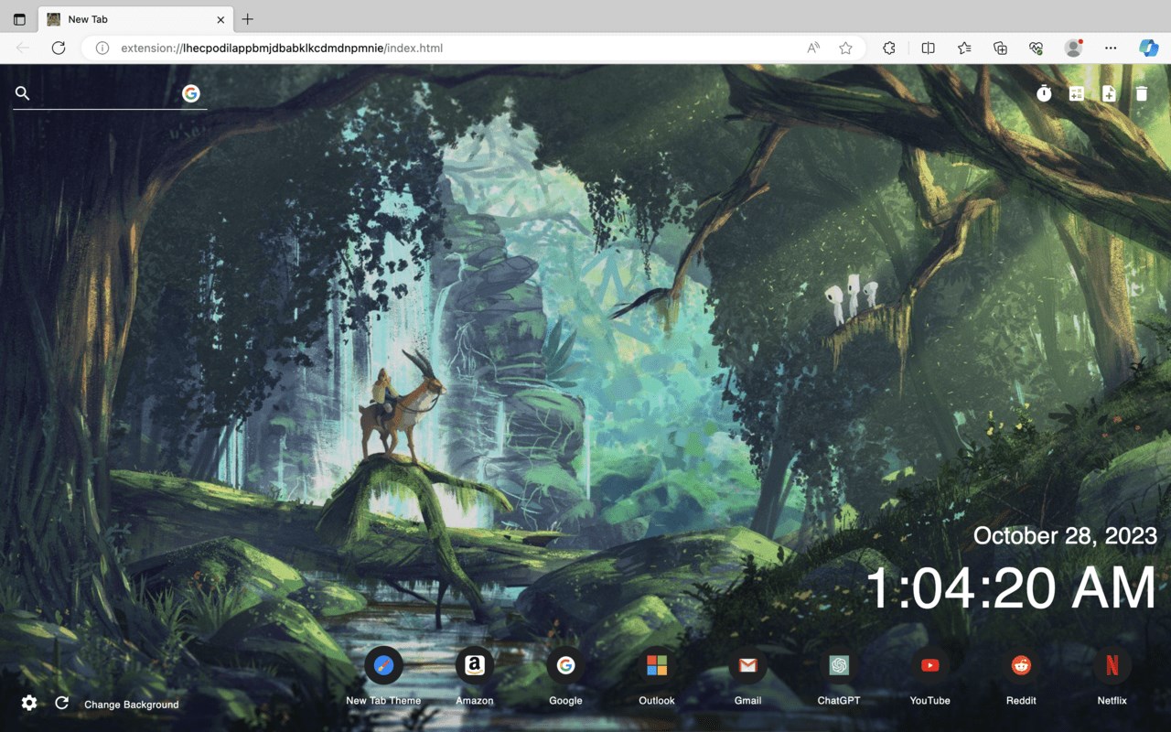Click the Change Background label
Image resolution: width=1171 pixels, height=732 pixels.
[x=132, y=705]
